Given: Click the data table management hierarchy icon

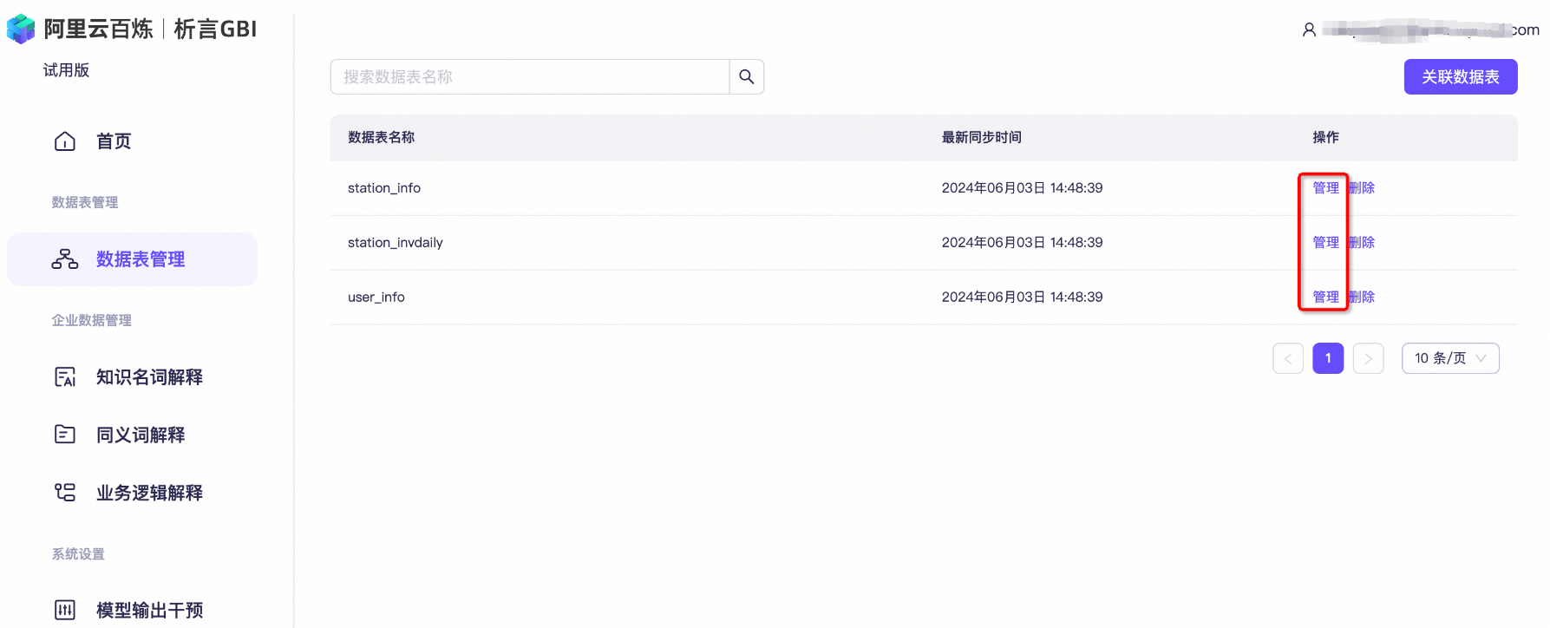Looking at the screenshot, I should pos(65,259).
